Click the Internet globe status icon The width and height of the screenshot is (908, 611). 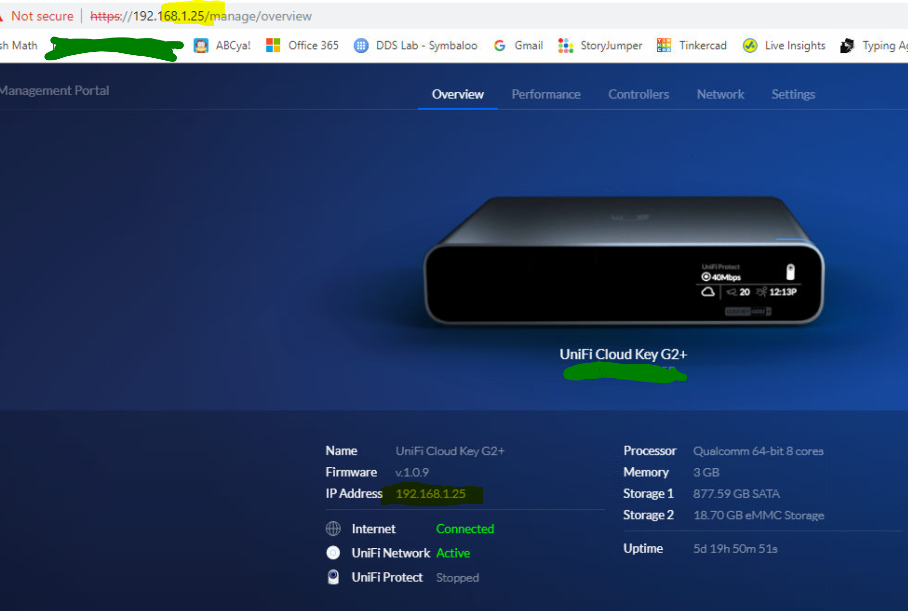pos(333,529)
